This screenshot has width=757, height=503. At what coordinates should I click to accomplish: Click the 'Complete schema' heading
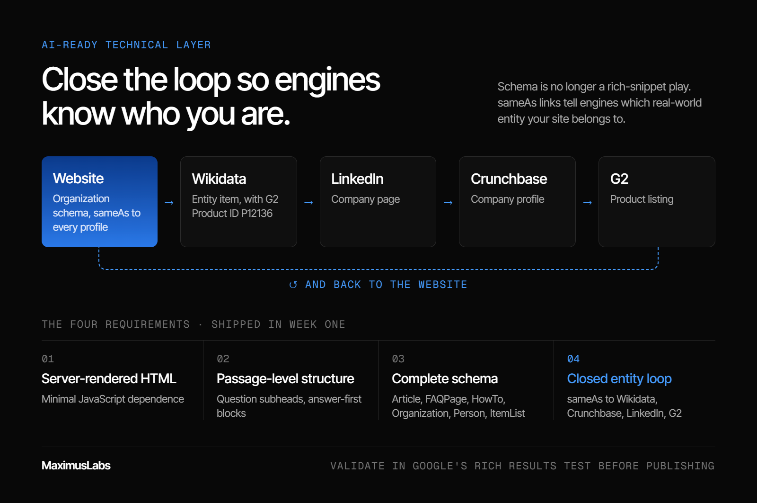click(x=445, y=379)
